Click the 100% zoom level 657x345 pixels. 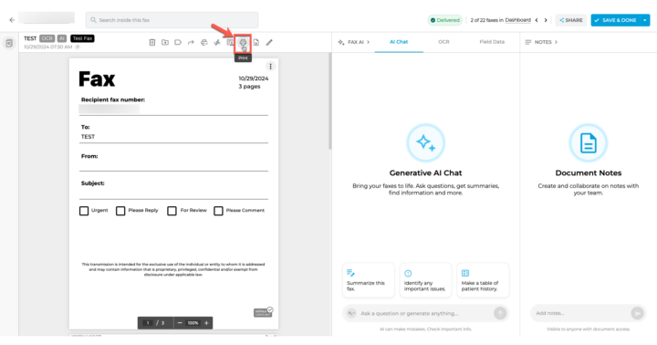tap(193, 323)
